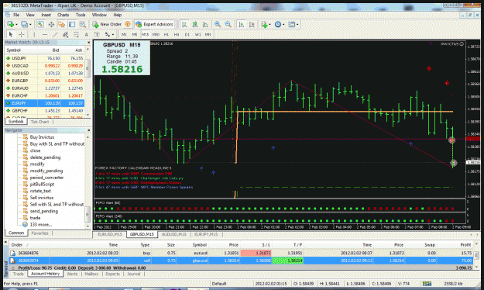The height and width of the screenshot is (290, 484).
Task: Select order 263684876 eurusd row
Action: point(241,253)
